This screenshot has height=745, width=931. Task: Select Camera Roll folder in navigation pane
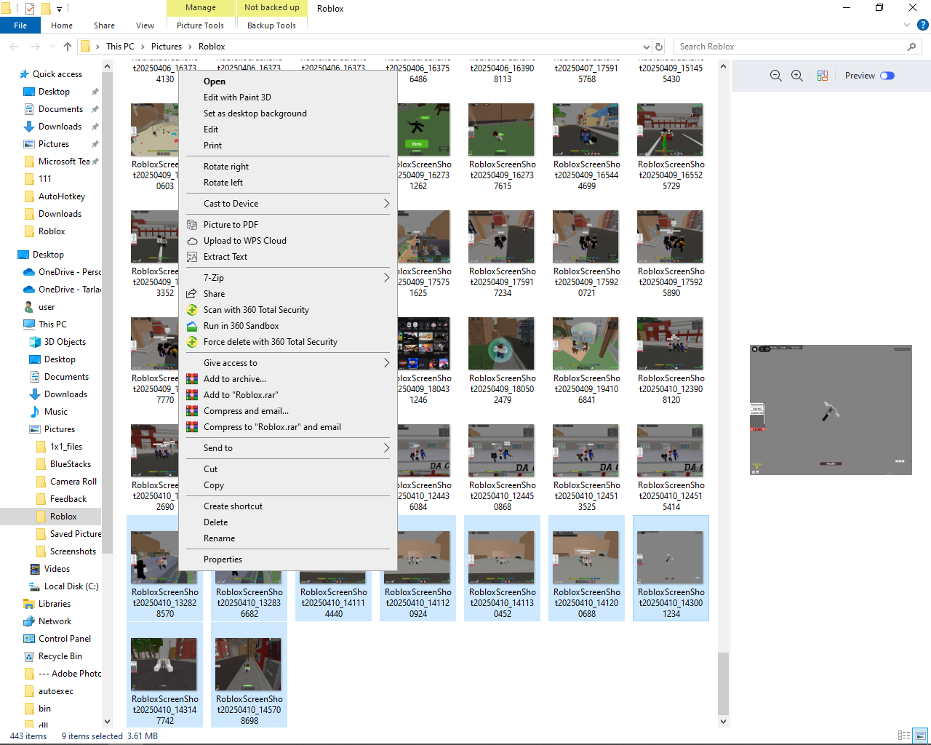tap(73, 482)
